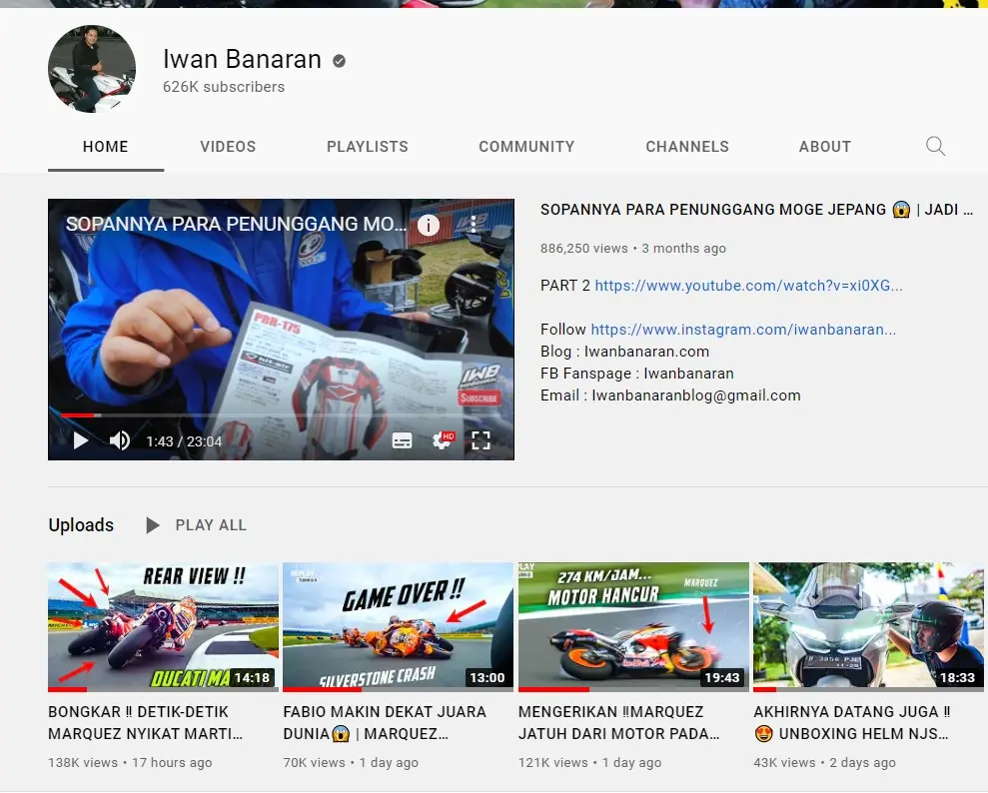Click the FB Fanspage : Iwanbanaran line

(637, 374)
